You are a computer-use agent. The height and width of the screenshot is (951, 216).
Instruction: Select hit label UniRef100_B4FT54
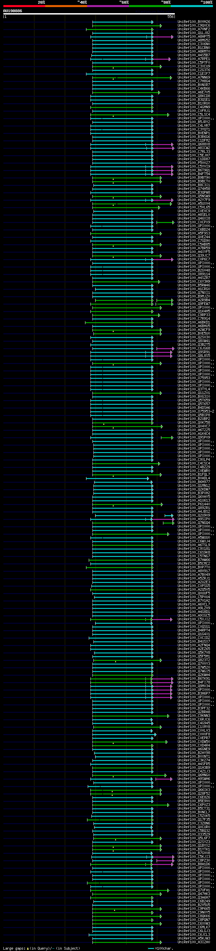194,174
